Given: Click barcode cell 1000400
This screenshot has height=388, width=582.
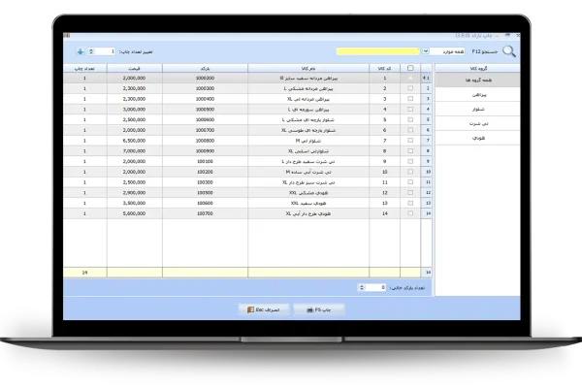Looking at the screenshot, I should coord(205,99).
